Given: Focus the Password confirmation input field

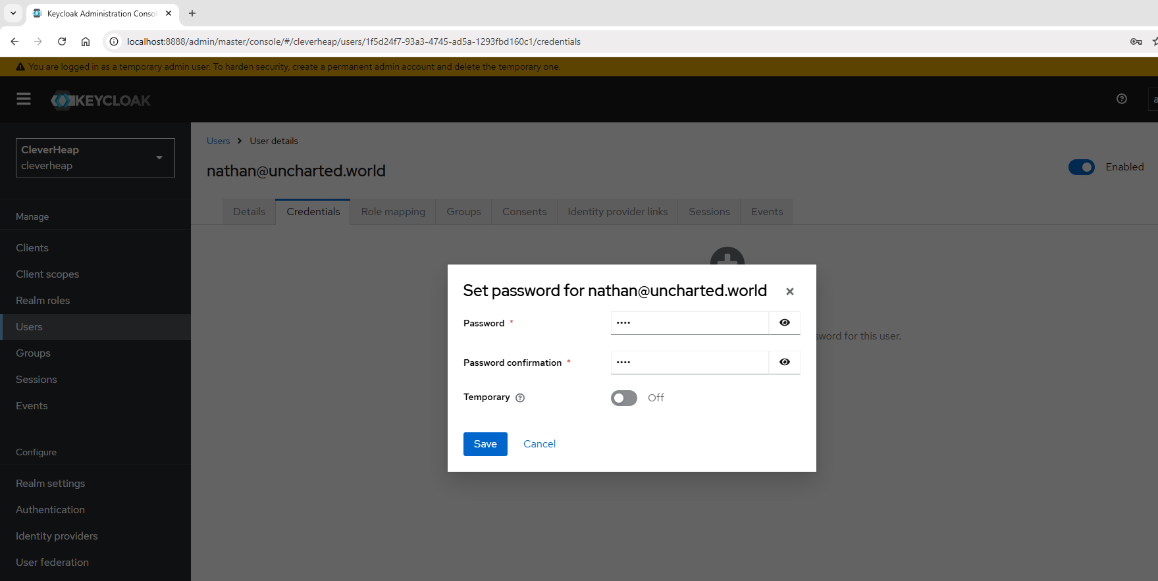Looking at the screenshot, I should pyautogui.click(x=689, y=362).
